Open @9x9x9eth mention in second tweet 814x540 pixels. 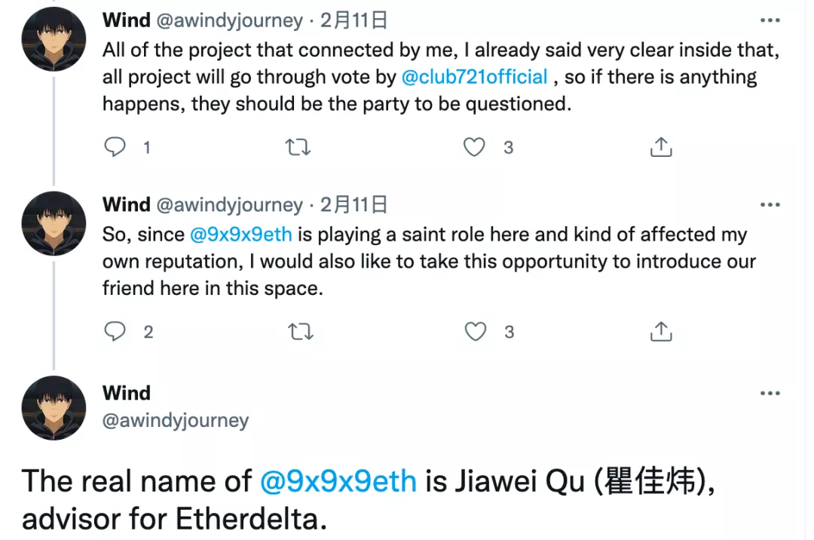(x=241, y=235)
